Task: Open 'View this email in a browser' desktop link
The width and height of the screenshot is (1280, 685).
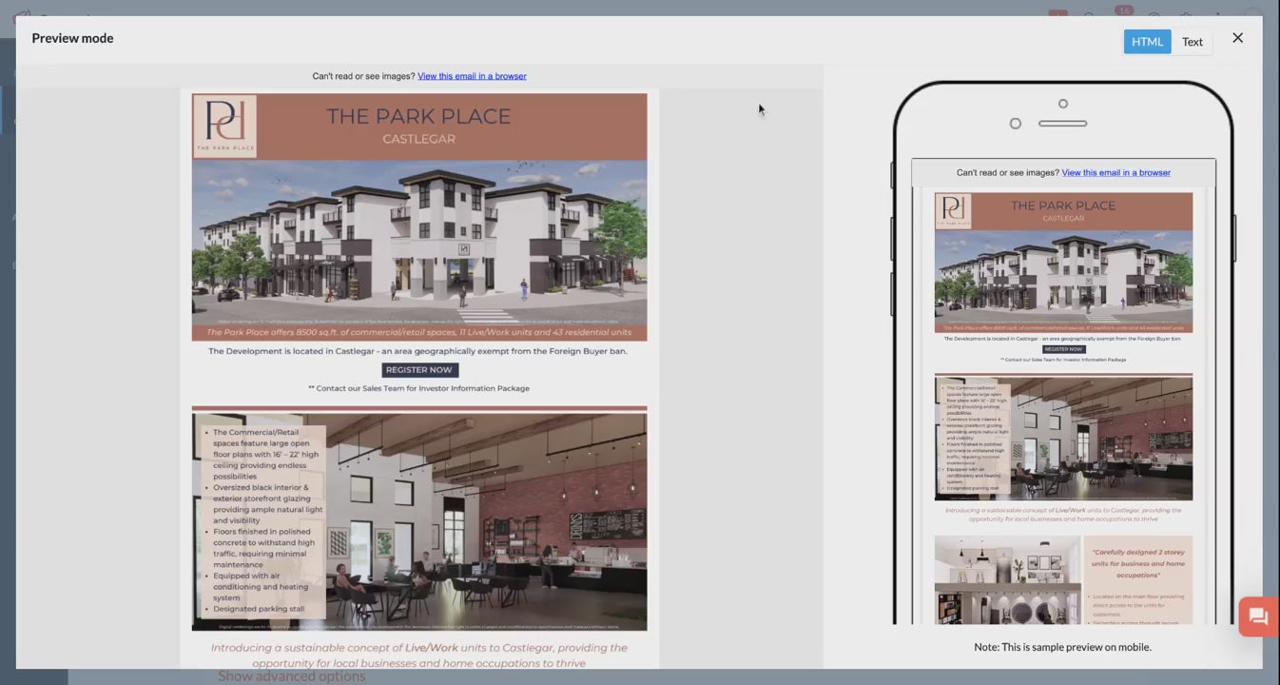Action: (x=472, y=75)
